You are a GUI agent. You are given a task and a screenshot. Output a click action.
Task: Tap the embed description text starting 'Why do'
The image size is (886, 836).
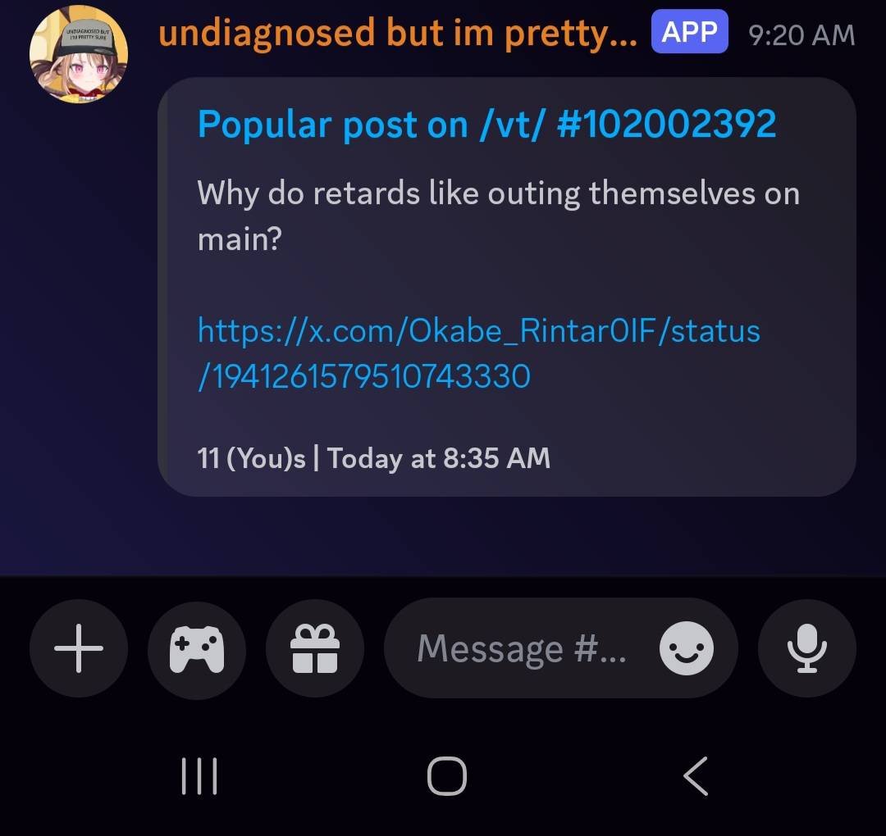pyautogui.click(x=499, y=216)
